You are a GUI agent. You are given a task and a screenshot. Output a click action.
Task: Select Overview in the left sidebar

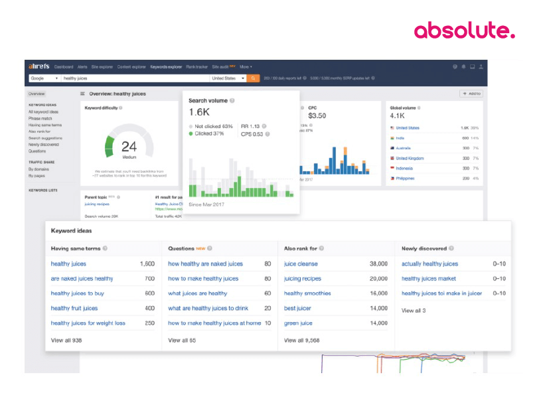pyautogui.click(x=37, y=94)
